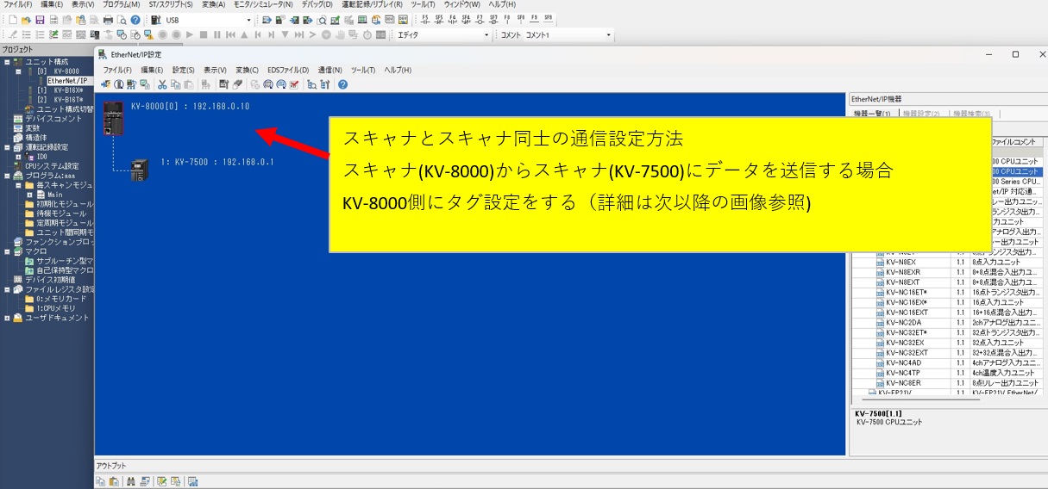Select CPUシステム設定 in project tree
Image resolution: width=1048 pixels, height=489 pixels.
tap(53, 166)
